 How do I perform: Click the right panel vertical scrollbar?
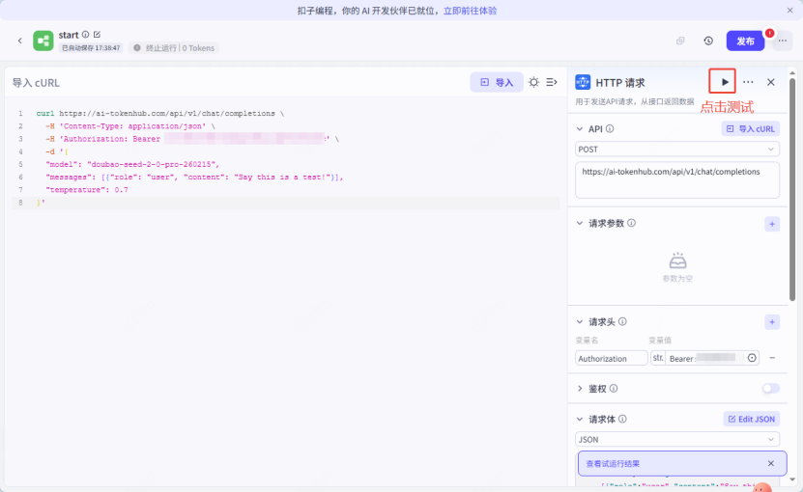[792, 189]
